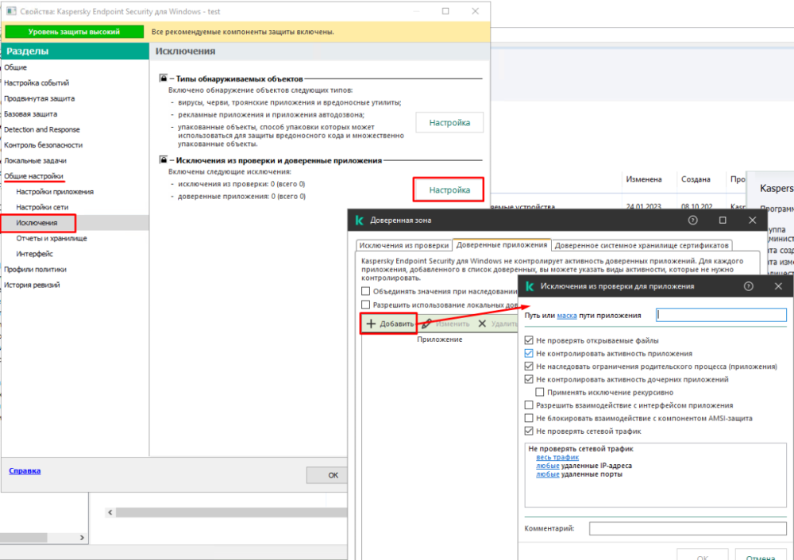The height and width of the screenshot is (560, 794).
Task: Click Создана column header
Action: tap(696, 179)
